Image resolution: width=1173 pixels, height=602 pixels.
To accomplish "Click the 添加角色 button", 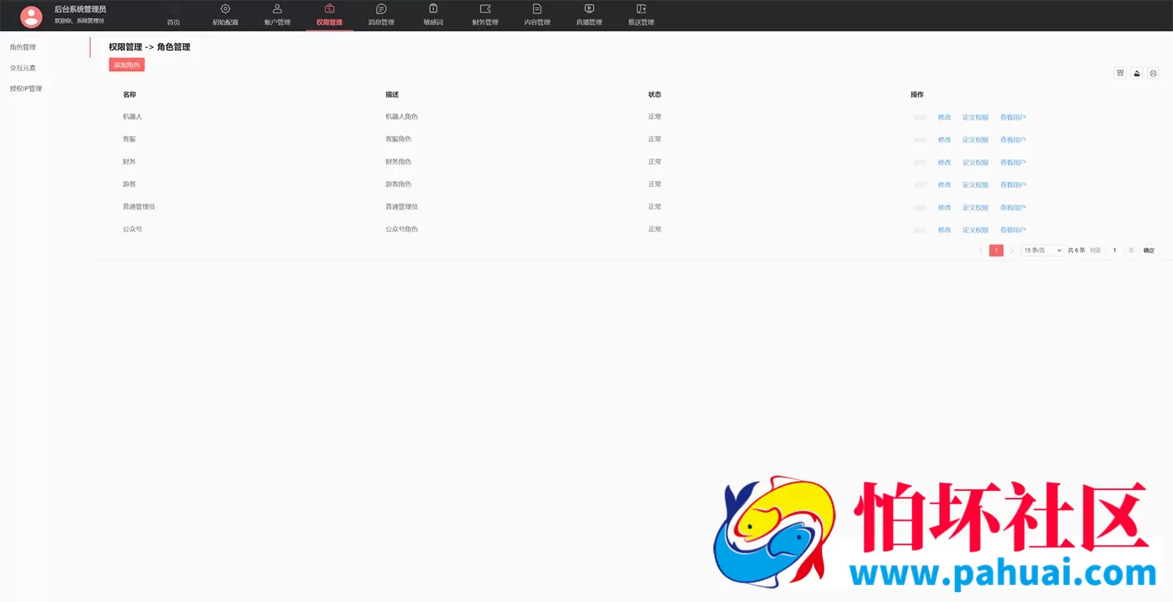I will click(127, 65).
